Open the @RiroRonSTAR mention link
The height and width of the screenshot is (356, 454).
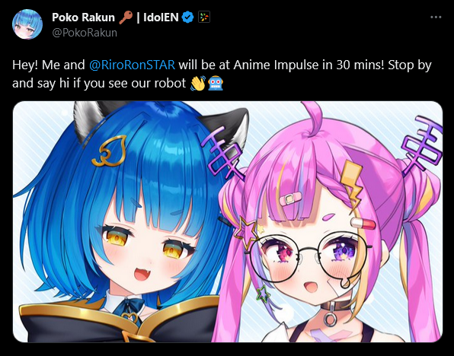click(132, 65)
